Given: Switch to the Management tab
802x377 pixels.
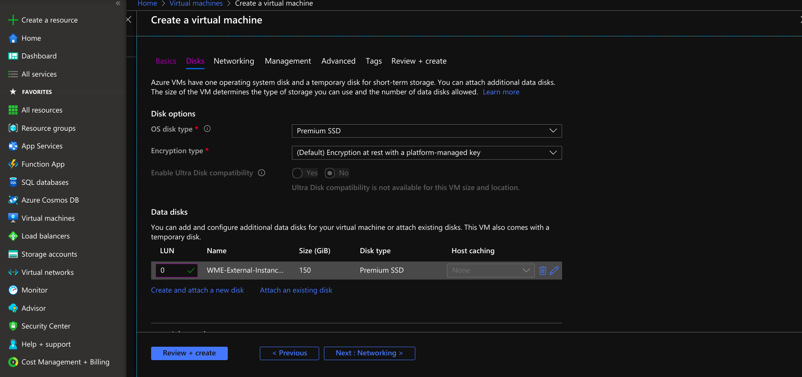Looking at the screenshot, I should [x=288, y=61].
